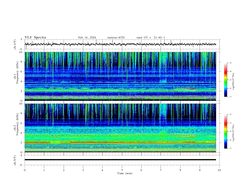
Task: Click the time tick label '7'
Action: (161, 170)
